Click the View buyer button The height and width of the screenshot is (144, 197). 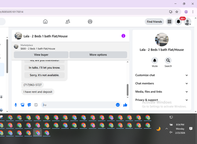tap(41, 55)
